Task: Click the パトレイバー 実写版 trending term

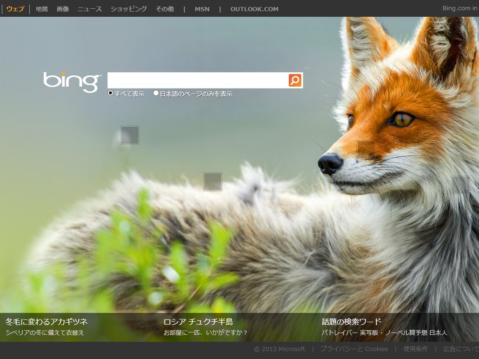Action: (x=349, y=332)
